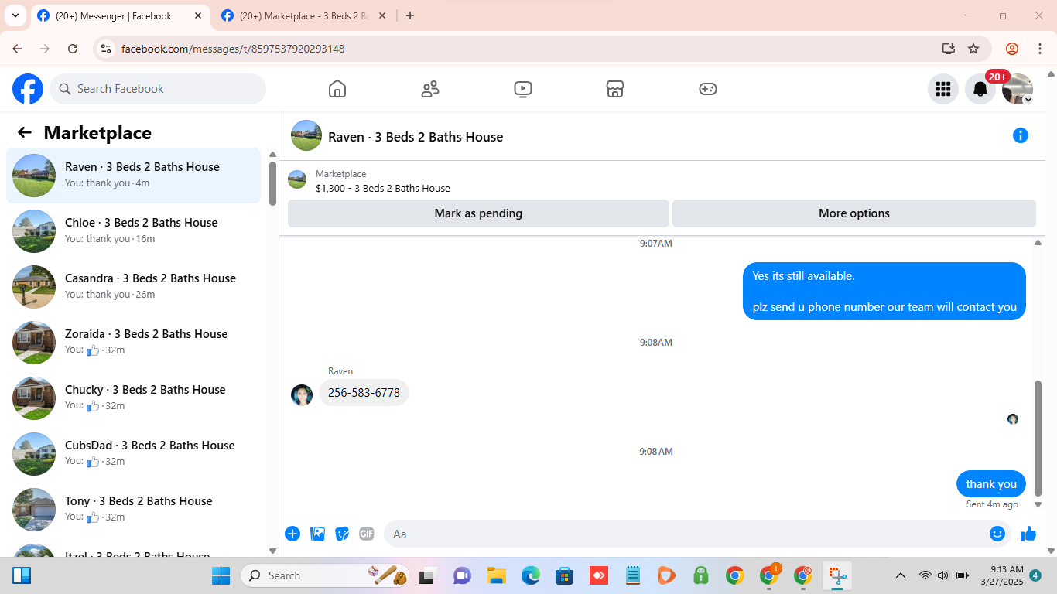
Task: View site information icon in address bar
Action: [107, 49]
